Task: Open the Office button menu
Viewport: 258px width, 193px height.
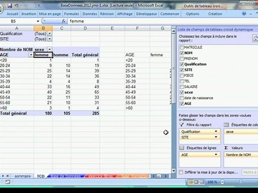Action: [1, 8]
